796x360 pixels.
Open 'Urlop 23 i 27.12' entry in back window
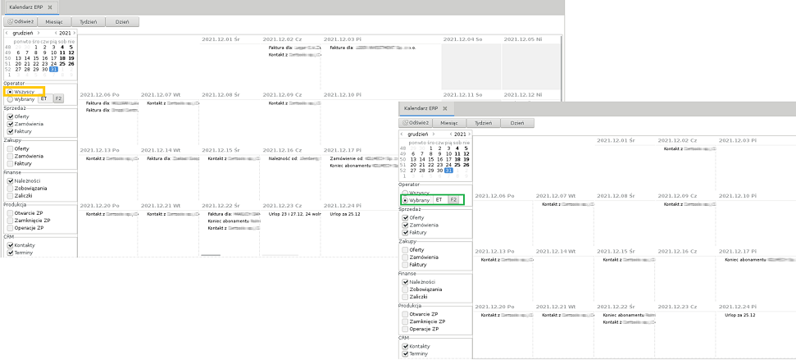click(x=294, y=214)
